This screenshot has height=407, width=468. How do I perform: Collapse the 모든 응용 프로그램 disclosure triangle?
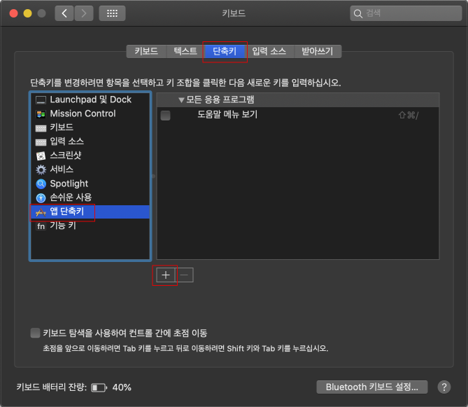pyautogui.click(x=181, y=99)
